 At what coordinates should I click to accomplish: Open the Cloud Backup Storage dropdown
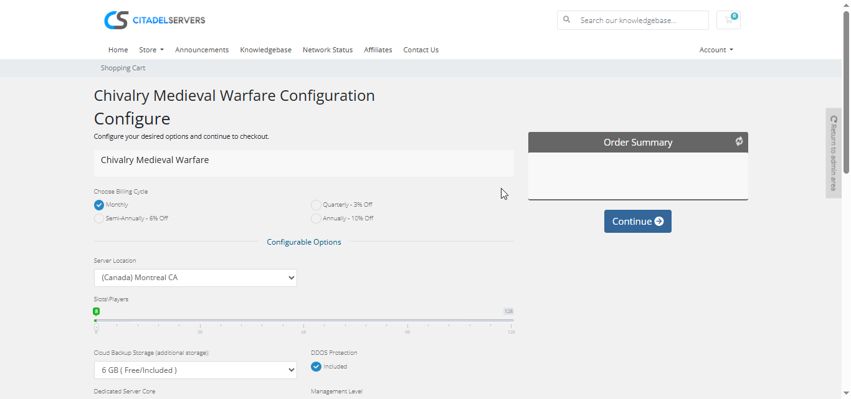(x=196, y=370)
